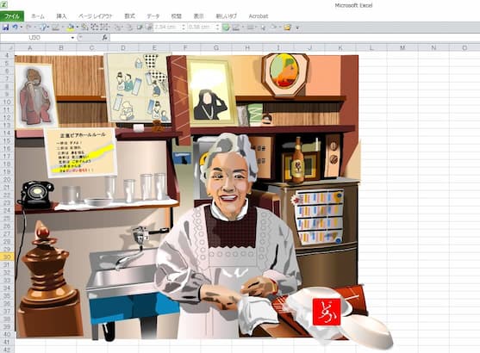The image size is (480, 353).
Task: Select column A header
Action: (x=30, y=47)
